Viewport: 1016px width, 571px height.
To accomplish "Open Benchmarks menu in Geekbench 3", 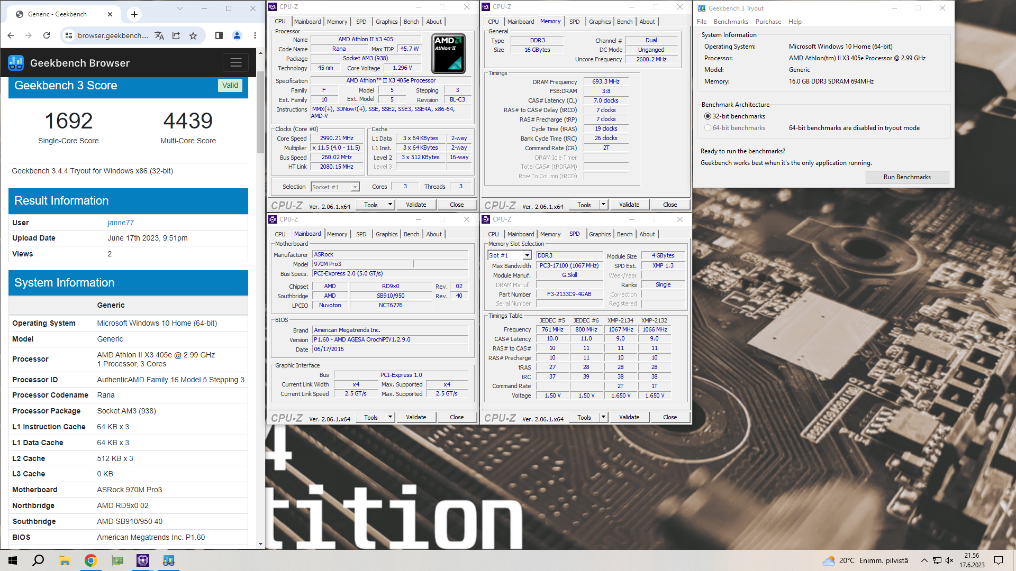I will [x=731, y=22].
